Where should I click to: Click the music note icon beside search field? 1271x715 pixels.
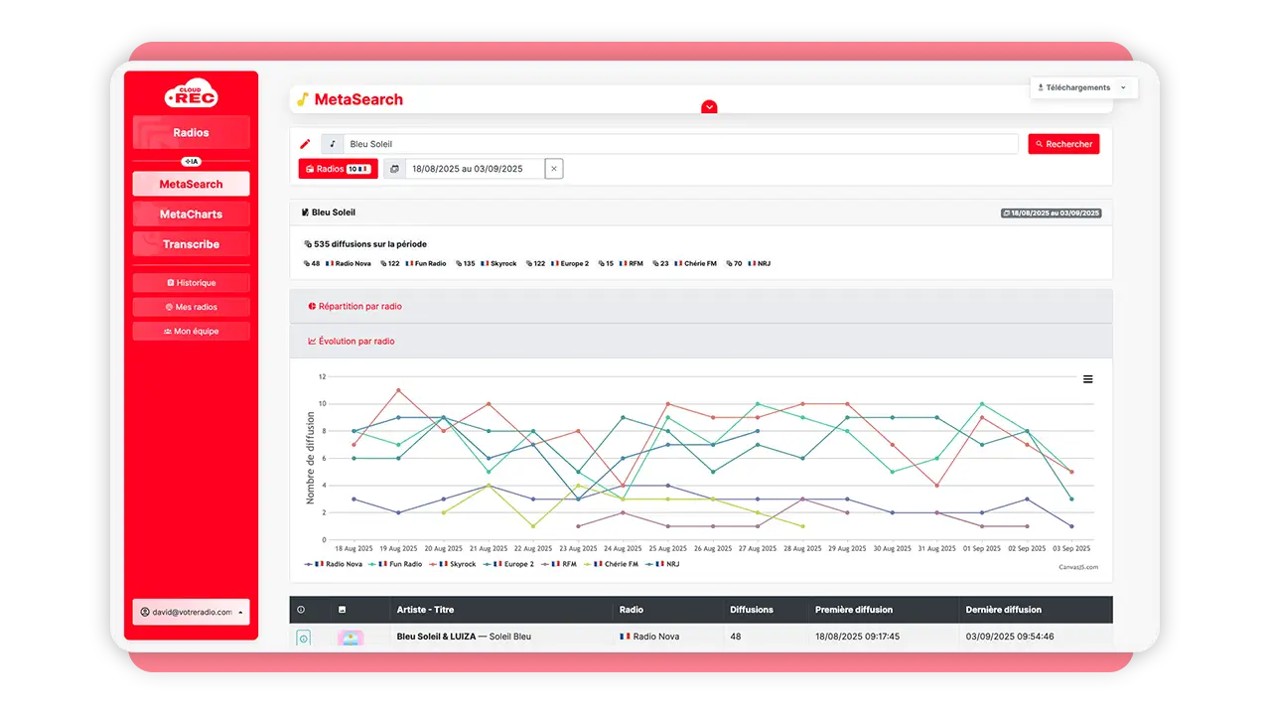[x=333, y=144]
